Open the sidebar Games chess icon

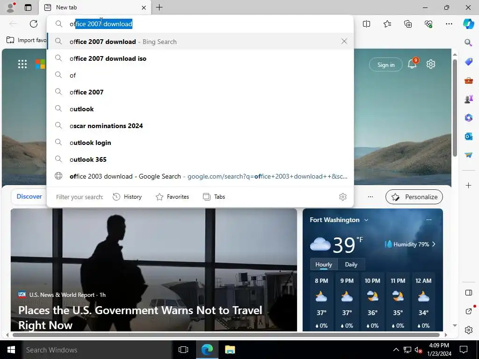click(x=468, y=99)
